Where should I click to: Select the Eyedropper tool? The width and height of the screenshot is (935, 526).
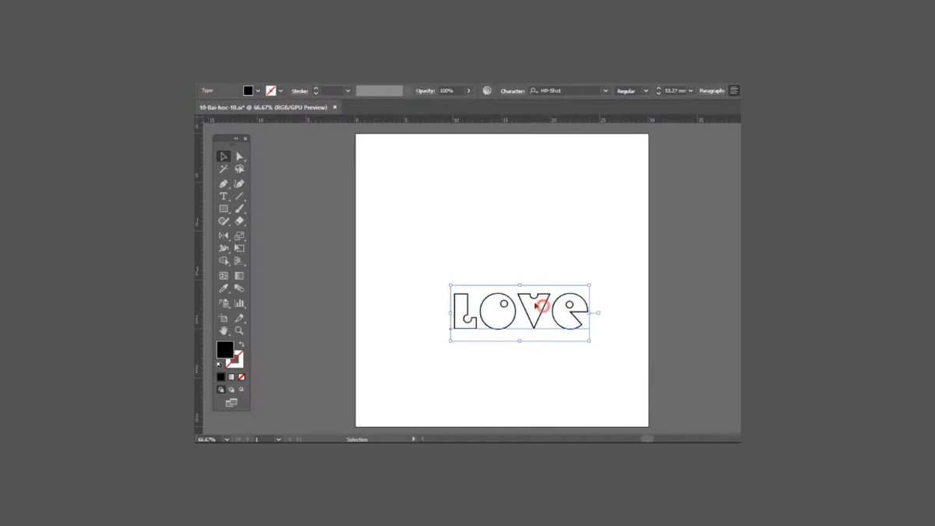coord(224,289)
